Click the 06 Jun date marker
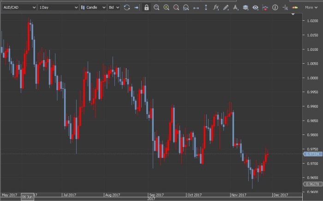Image resolution: width=323 pixels, height=201 pixels. point(27,197)
